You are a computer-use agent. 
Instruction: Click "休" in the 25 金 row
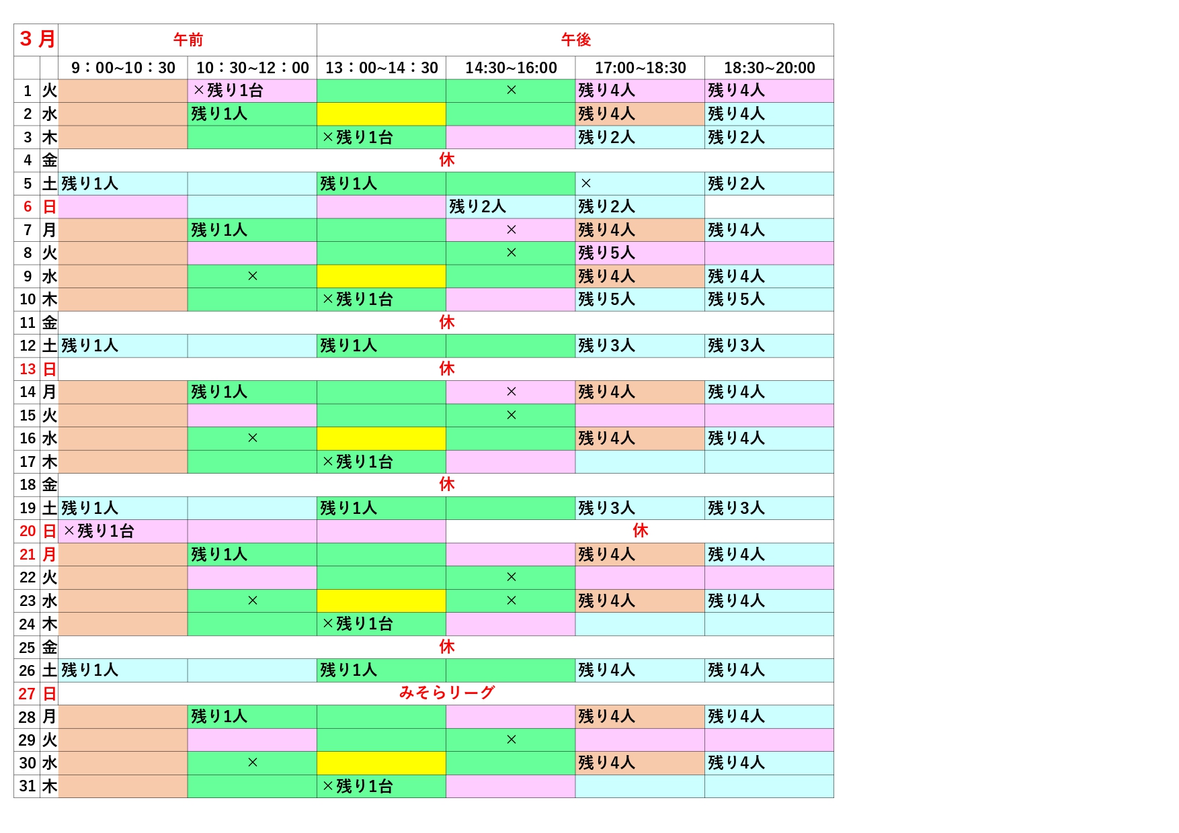point(446,647)
